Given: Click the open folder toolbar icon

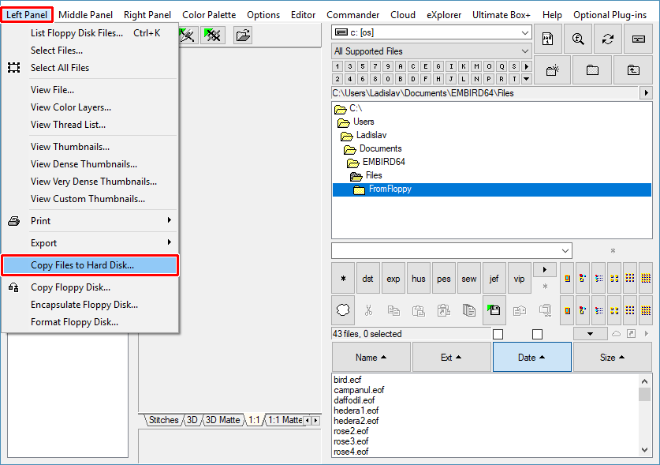Looking at the screenshot, I should pos(243,35).
